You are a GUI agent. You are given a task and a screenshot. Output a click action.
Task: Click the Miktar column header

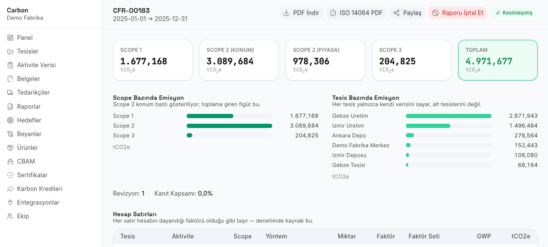pyautogui.click(x=347, y=236)
